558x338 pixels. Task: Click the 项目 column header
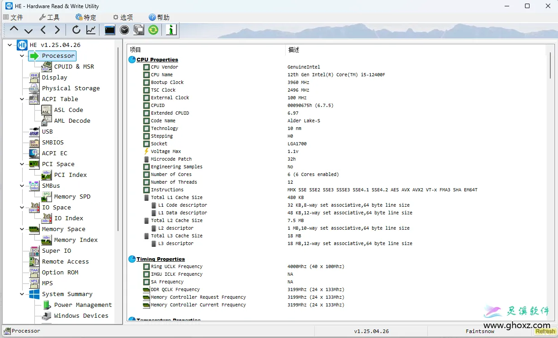pos(136,50)
